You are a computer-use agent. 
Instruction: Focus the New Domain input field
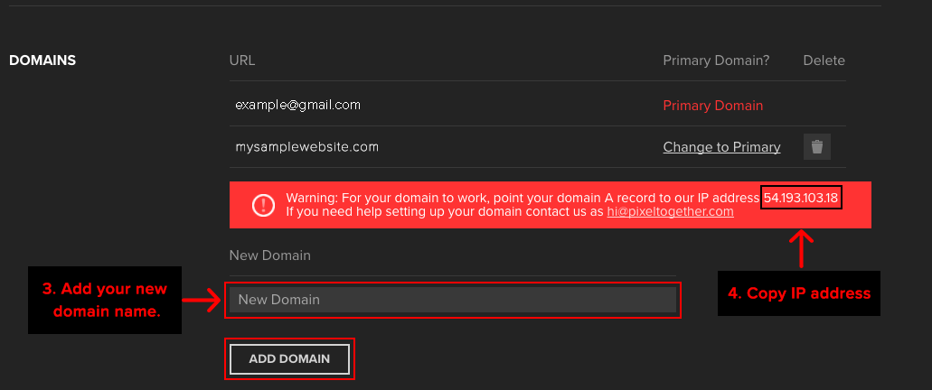[452, 300]
